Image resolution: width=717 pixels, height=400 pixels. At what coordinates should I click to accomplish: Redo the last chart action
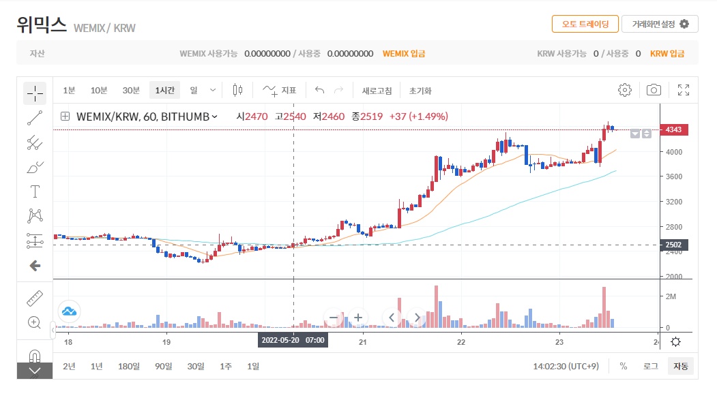click(339, 91)
